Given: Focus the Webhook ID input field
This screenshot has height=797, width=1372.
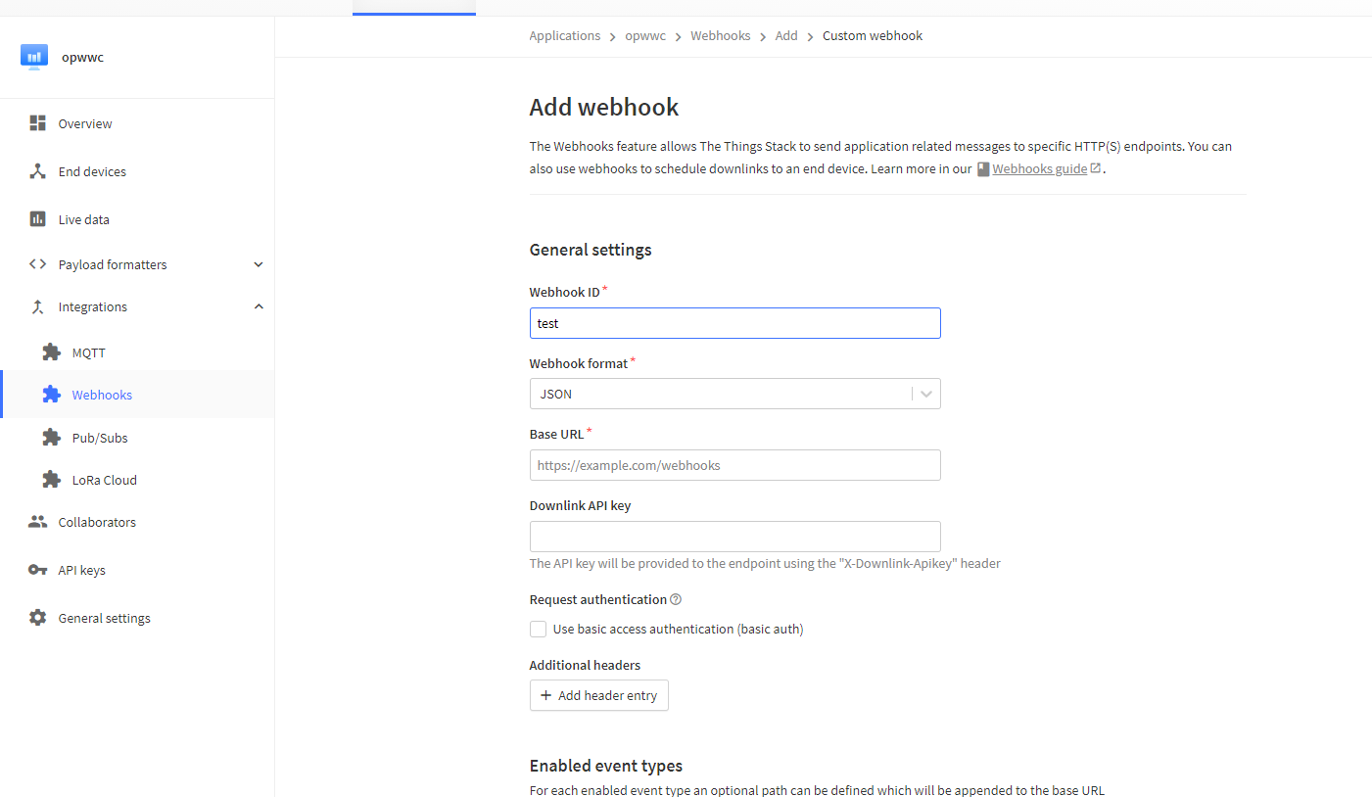Looking at the screenshot, I should tap(734, 323).
